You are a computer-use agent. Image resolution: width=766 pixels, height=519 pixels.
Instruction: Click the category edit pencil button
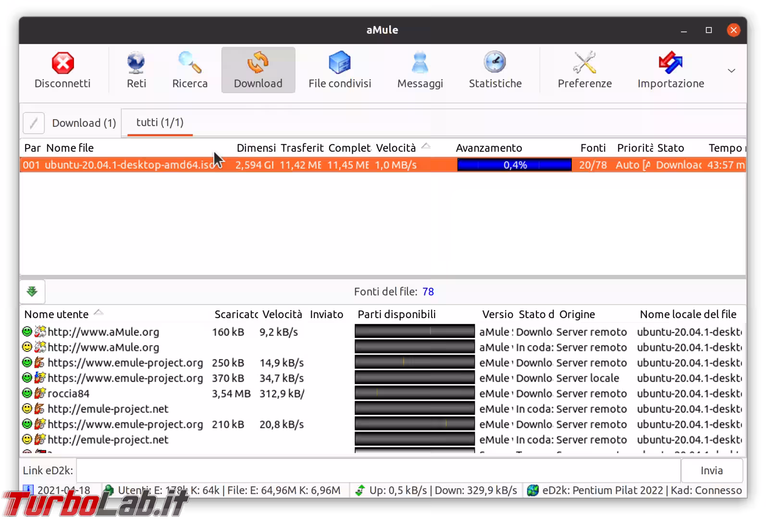point(34,123)
